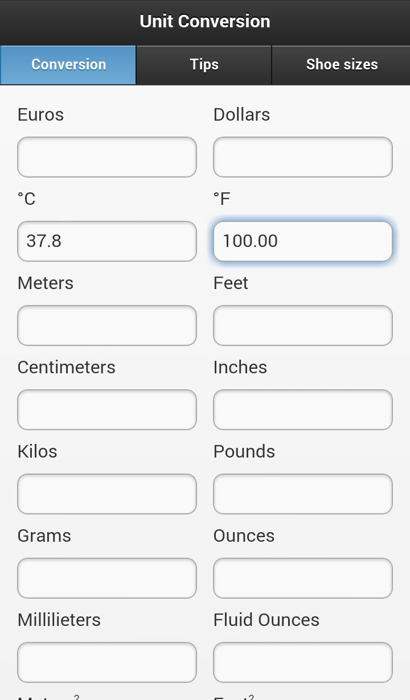Select the Inches input box

coord(303,410)
